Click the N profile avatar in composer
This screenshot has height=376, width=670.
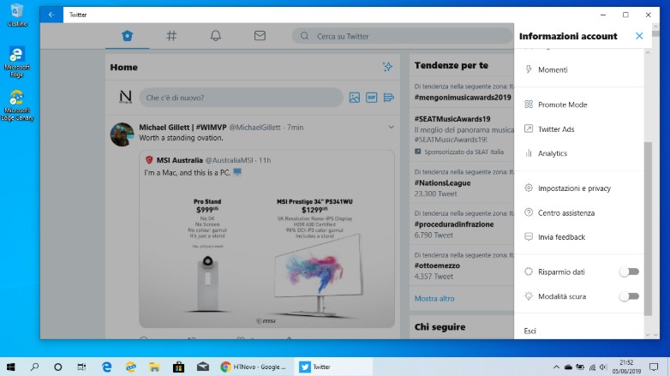[126, 97]
